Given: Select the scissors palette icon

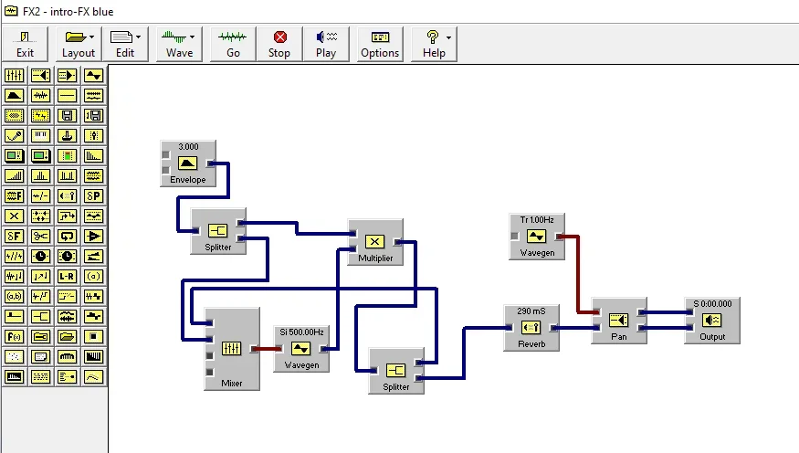Looking at the screenshot, I should click(41, 236).
